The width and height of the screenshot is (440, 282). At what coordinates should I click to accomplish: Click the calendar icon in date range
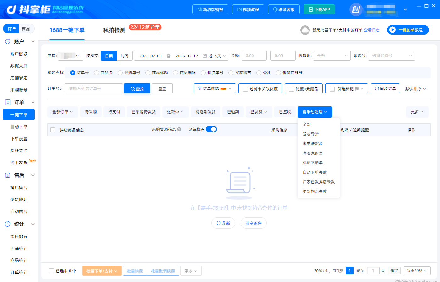click(205, 56)
